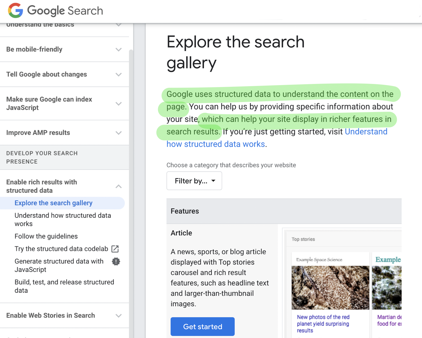Expand Enable Web Stories in Search chevron

click(x=119, y=316)
